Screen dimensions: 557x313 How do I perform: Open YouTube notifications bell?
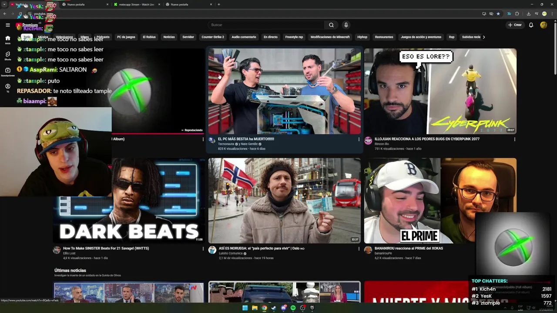531,25
